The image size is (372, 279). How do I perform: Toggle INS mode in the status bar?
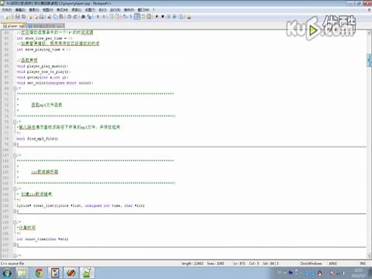point(363,263)
